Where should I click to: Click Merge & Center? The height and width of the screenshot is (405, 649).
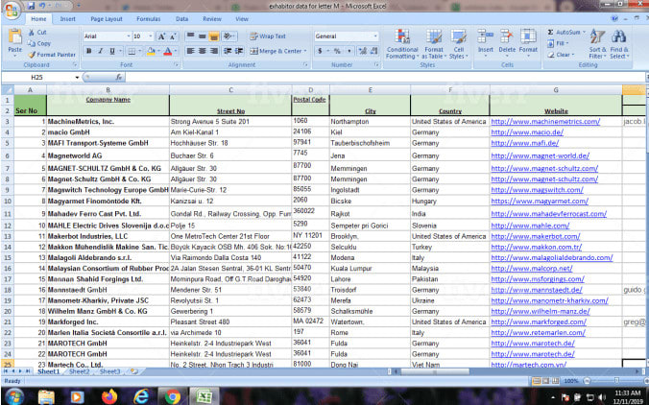tap(278, 51)
